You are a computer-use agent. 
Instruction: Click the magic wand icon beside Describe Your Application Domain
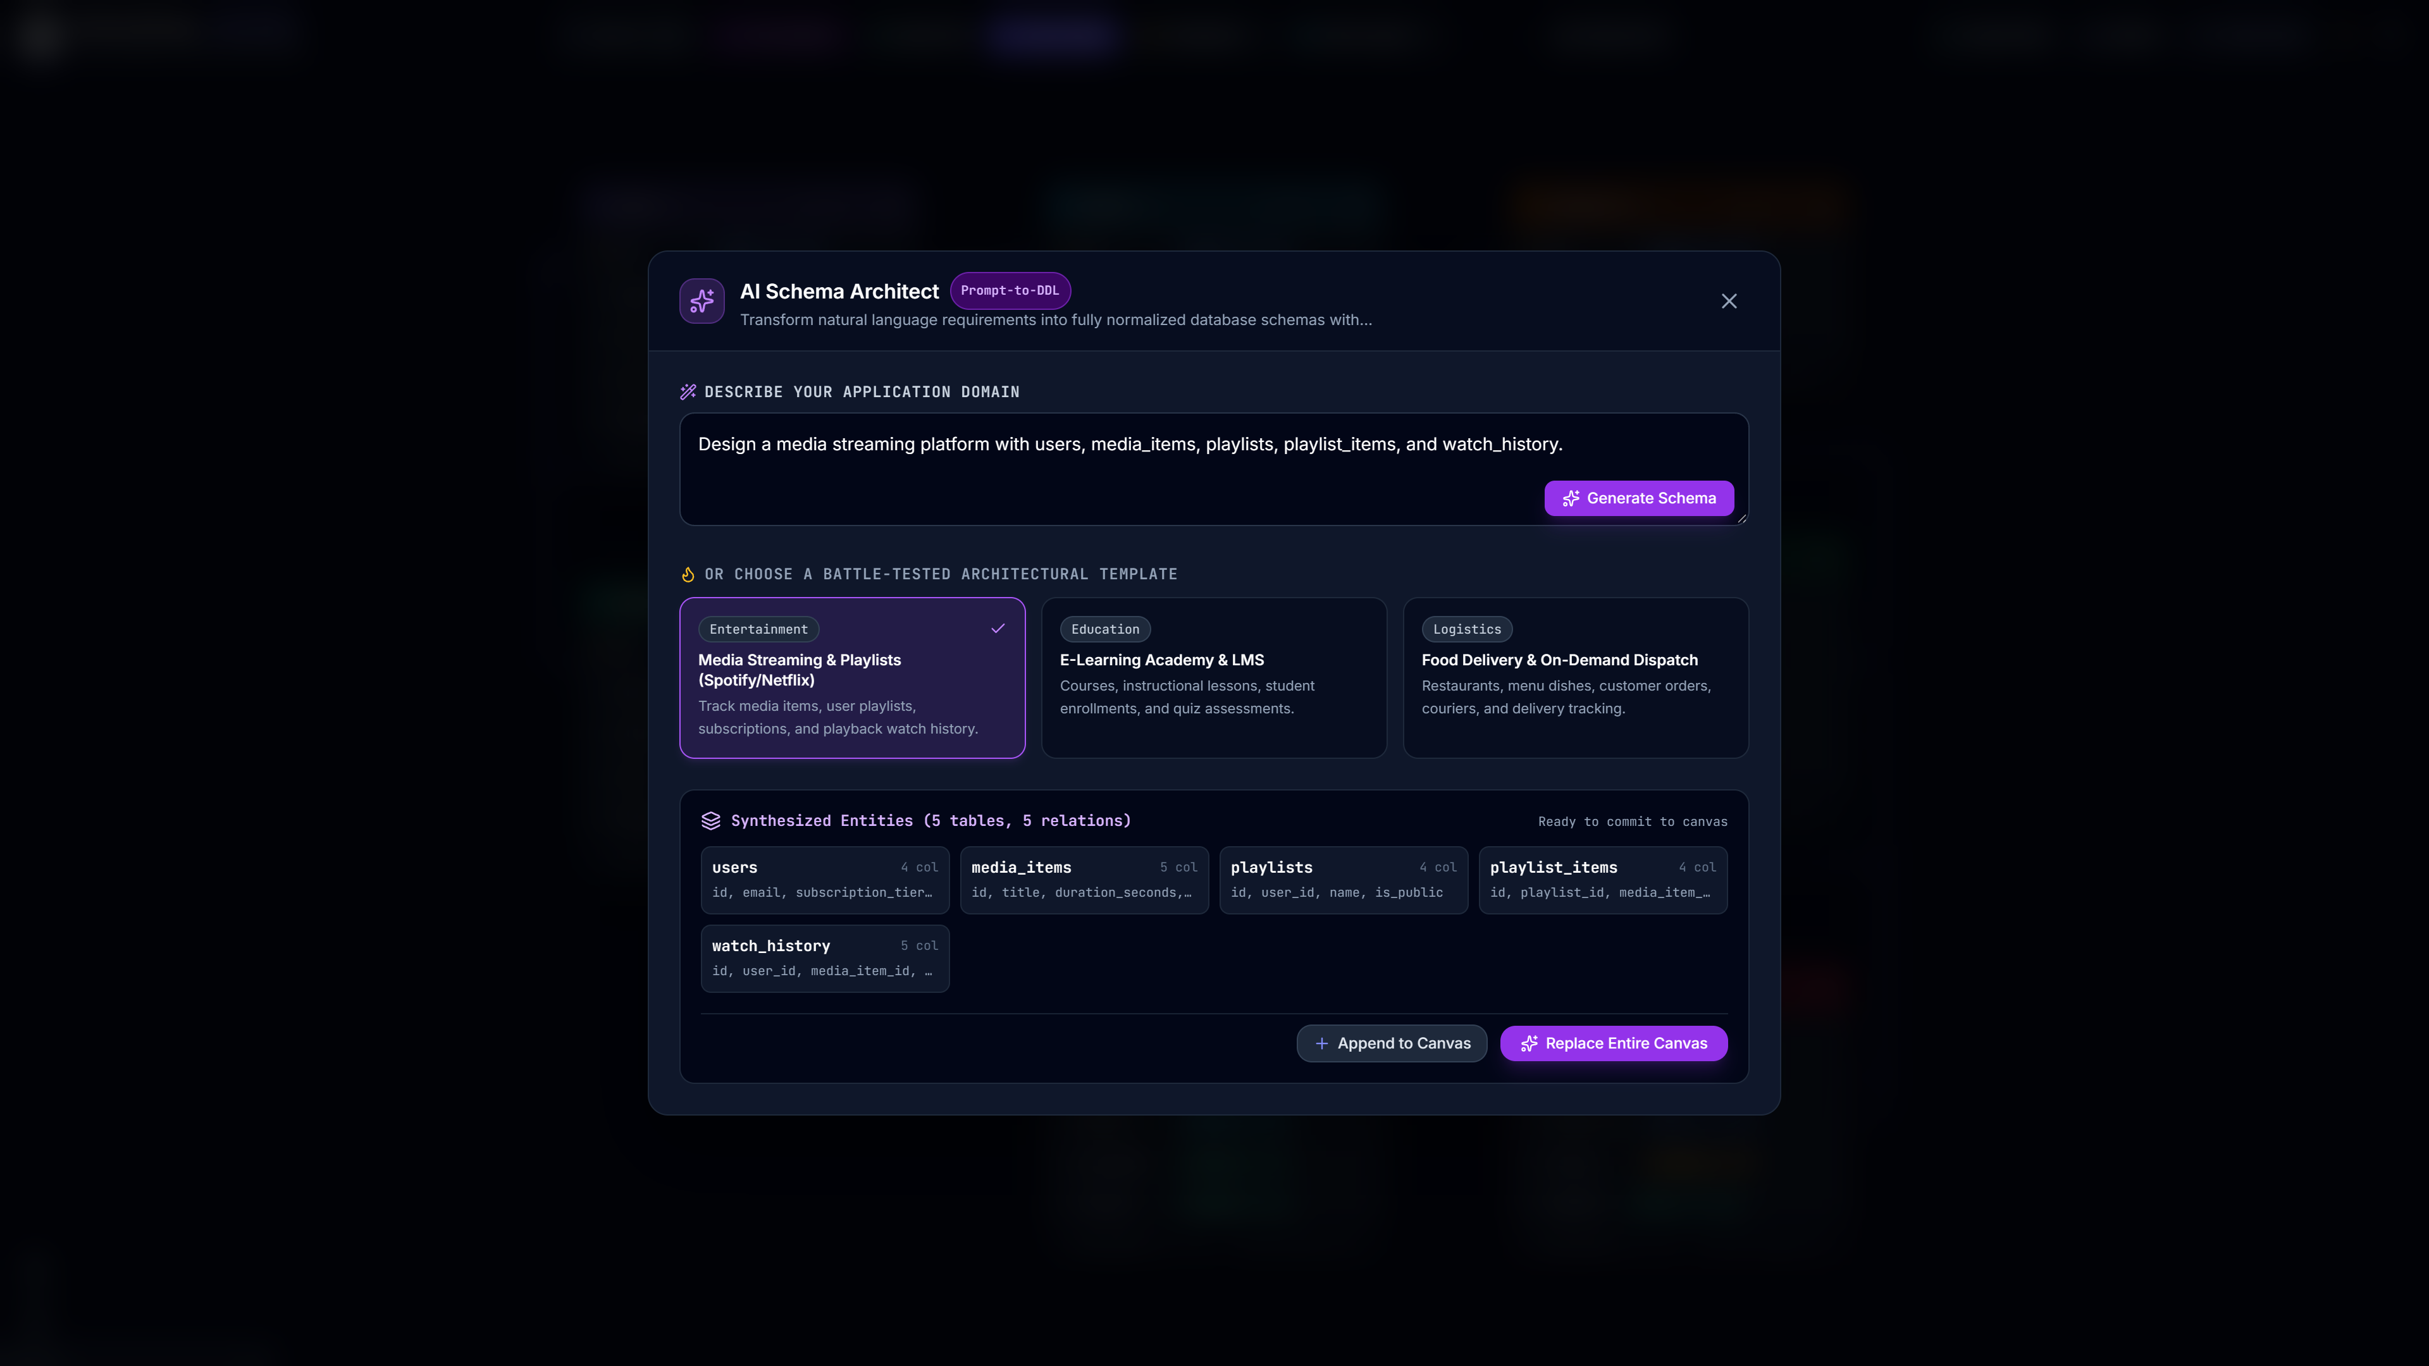pyautogui.click(x=688, y=391)
